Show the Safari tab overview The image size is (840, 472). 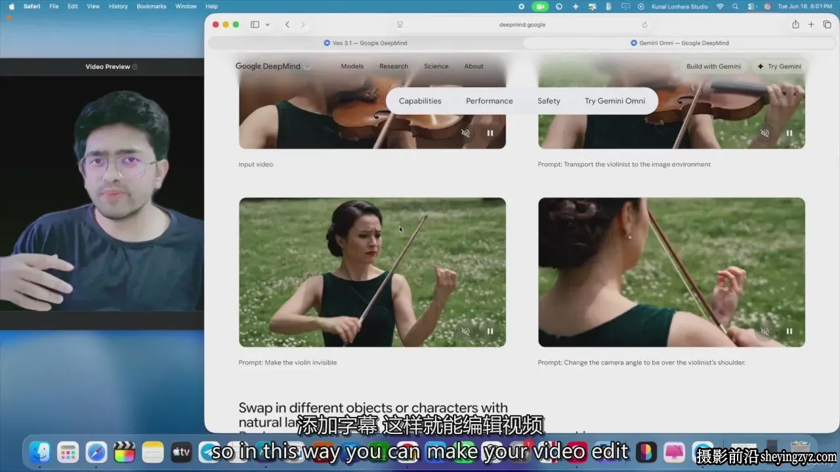pos(827,24)
